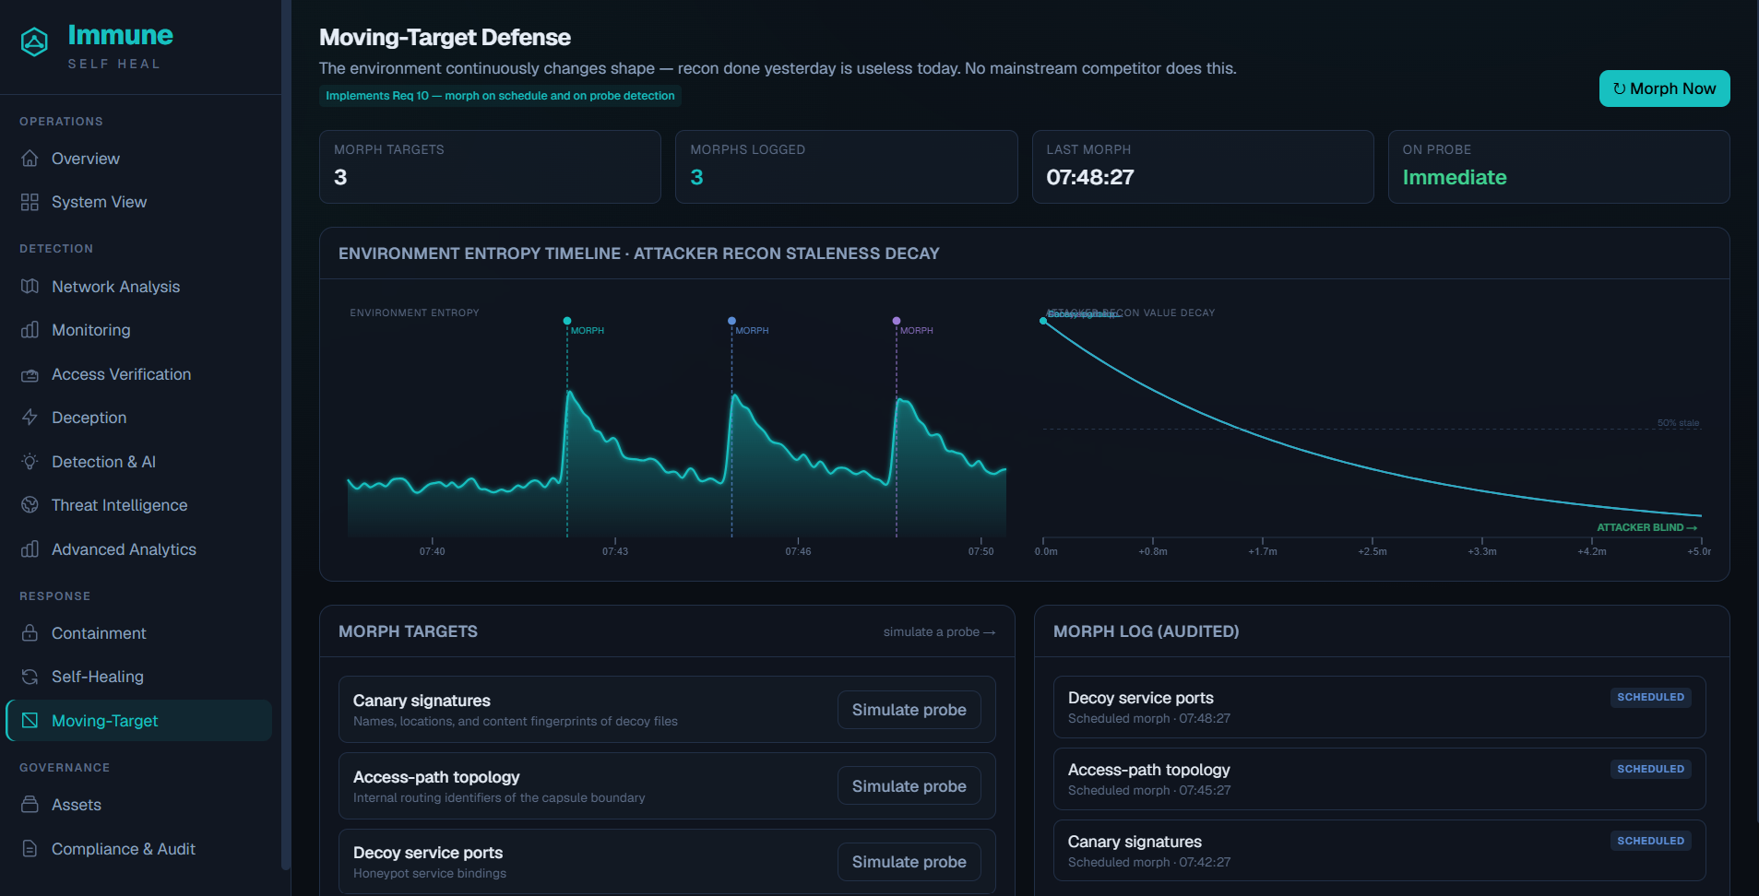Image resolution: width=1759 pixels, height=896 pixels.
Task: Select the System View grid icon
Action: point(30,202)
